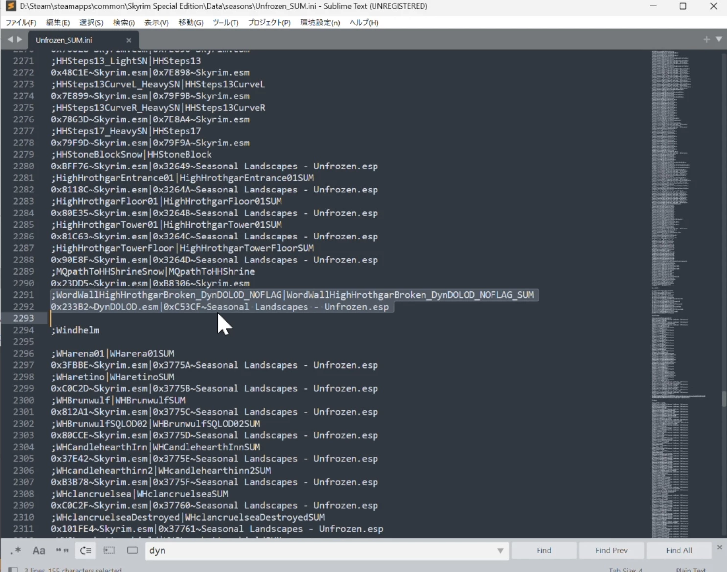The width and height of the screenshot is (727, 572).
Task: Click line number 2291 in gutter
Action: pos(23,295)
